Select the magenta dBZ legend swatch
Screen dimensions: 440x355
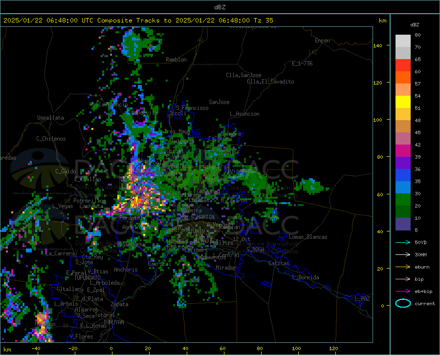tap(403, 151)
